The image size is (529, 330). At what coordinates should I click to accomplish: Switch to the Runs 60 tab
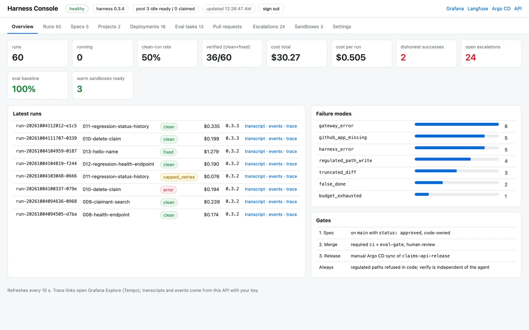pos(52,27)
